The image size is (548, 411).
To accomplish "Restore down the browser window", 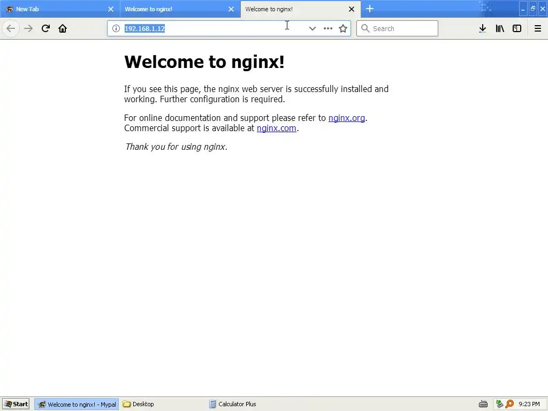I will click(x=533, y=9).
